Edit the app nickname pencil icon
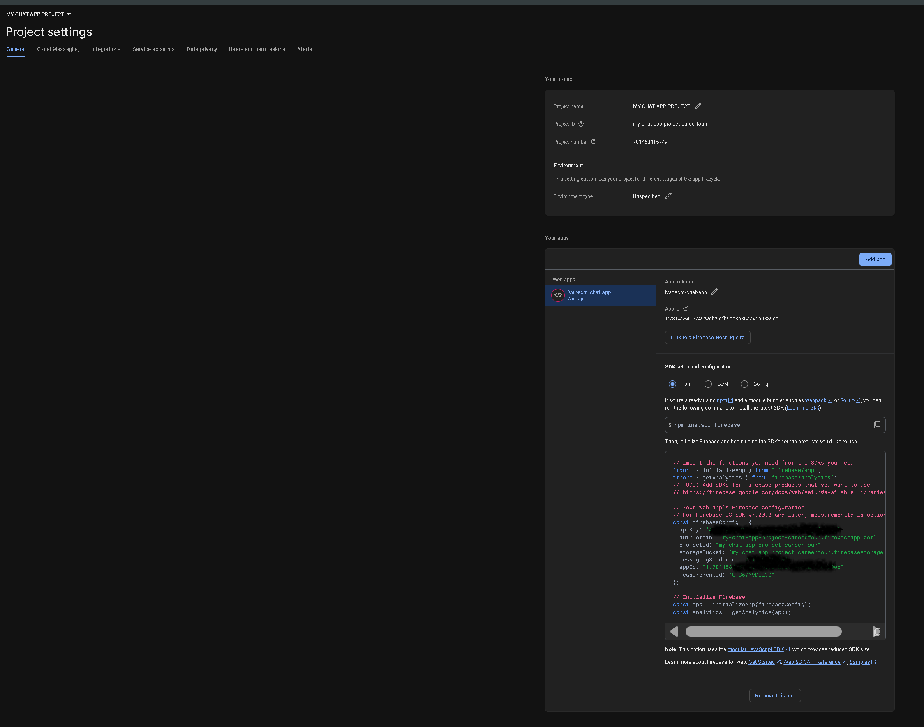The image size is (924, 727). 714,292
